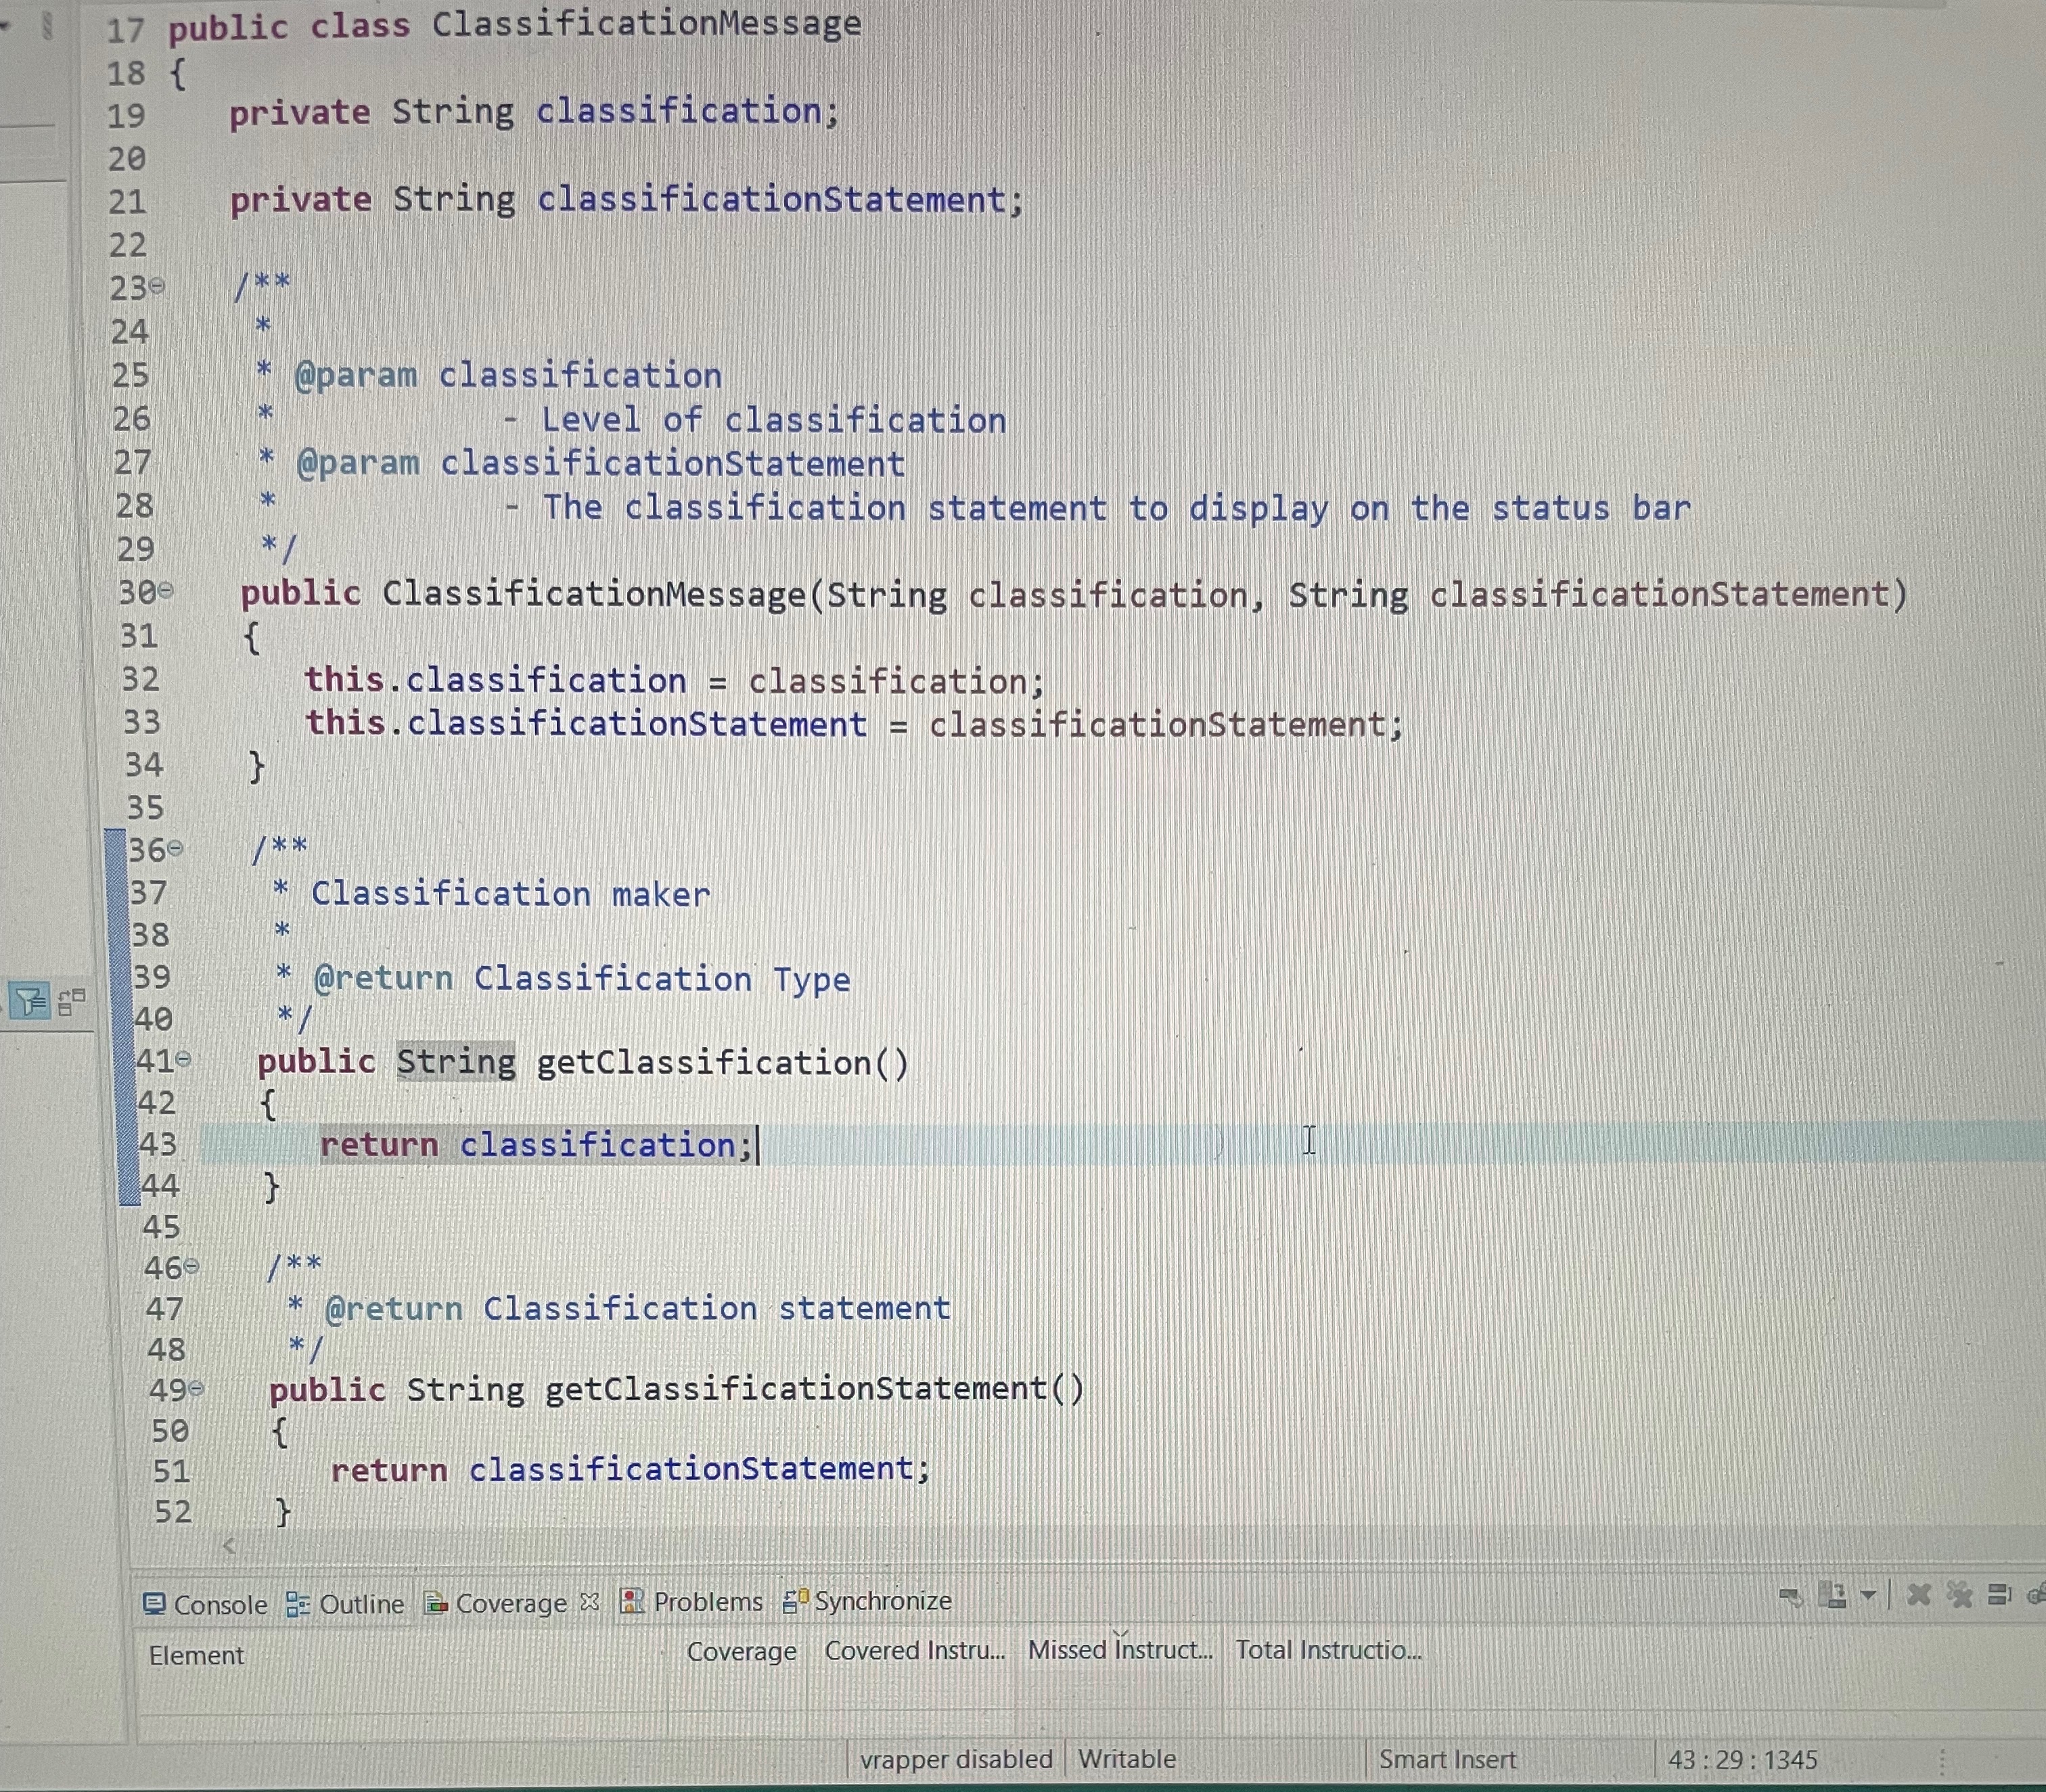Screen dimensions: 2046x1792
Task: Open the Problems tab
Action: (x=691, y=1602)
